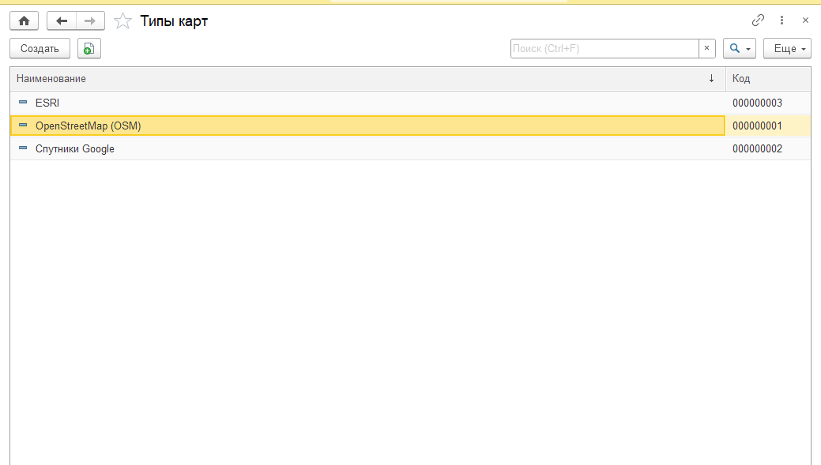Create new item by copying icon
The height and width of the screenshot is (465, 821).
(89, 49)
